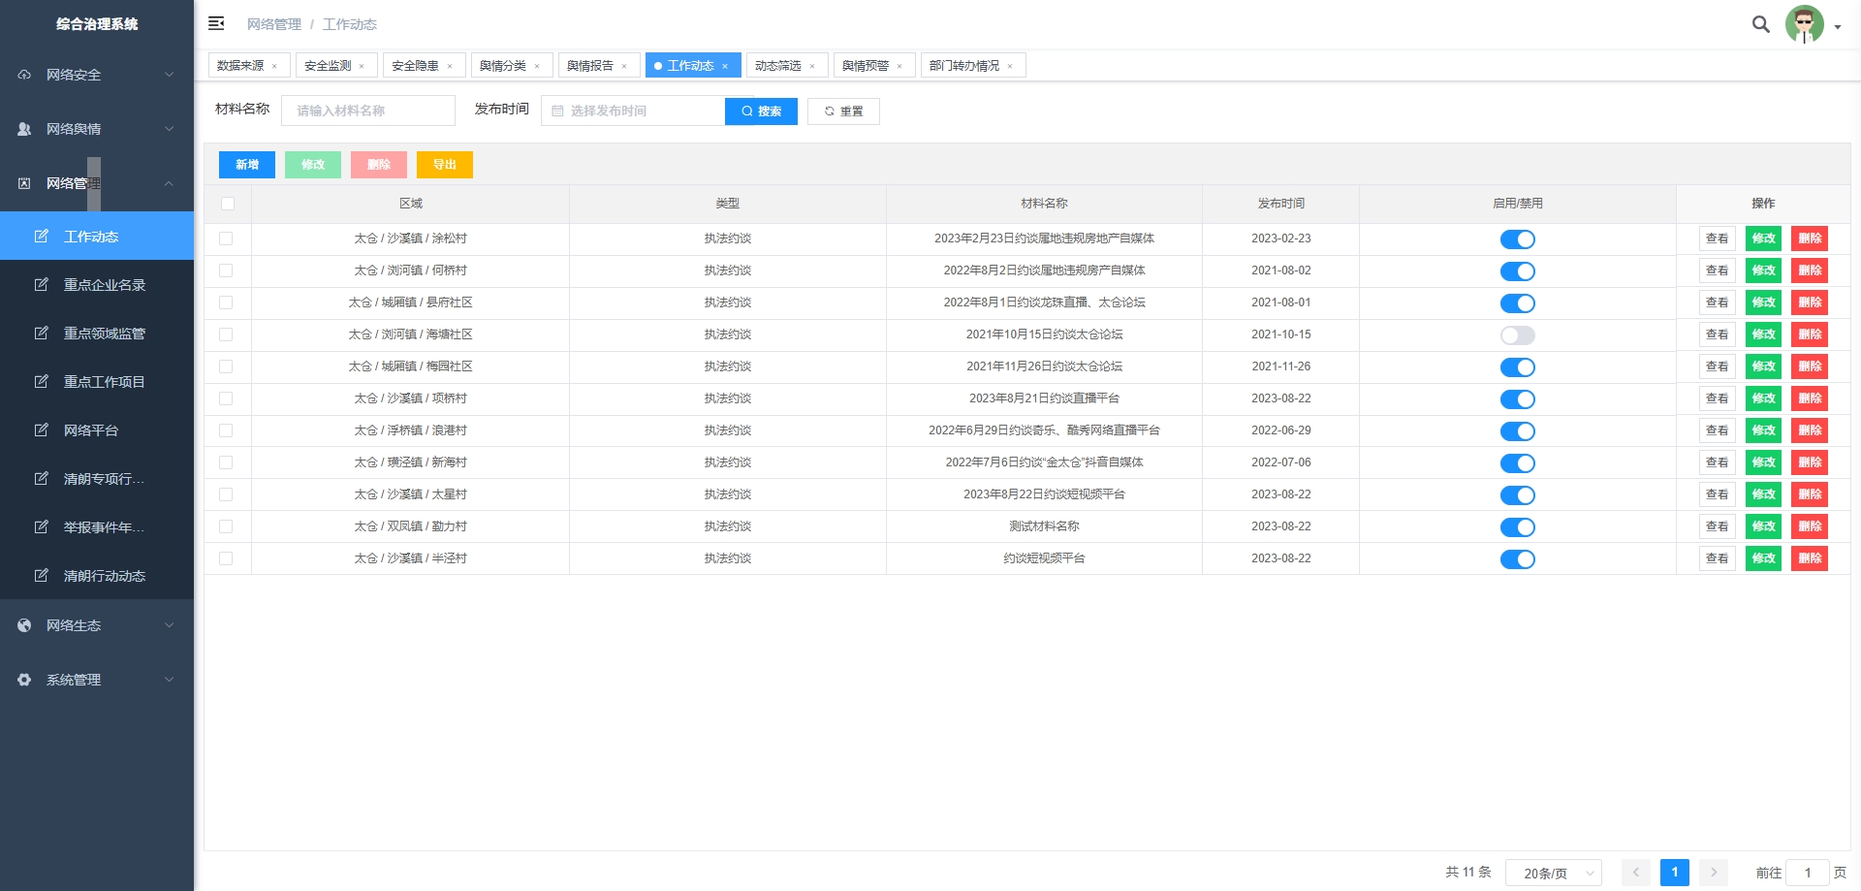The width and height of the screenshot is (1861, 891).
Task: Click the edit icon beside 重点工作项目
Action: coord(41,381)
